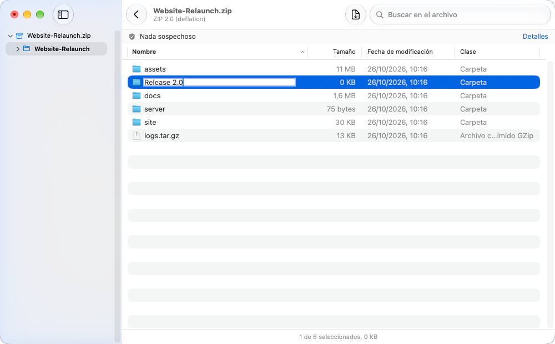Open the Detalles link
This screenshot has width=555, height=344.
coord(535,37)
